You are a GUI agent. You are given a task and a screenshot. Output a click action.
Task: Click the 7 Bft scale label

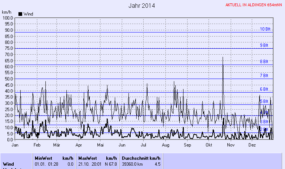264,76
